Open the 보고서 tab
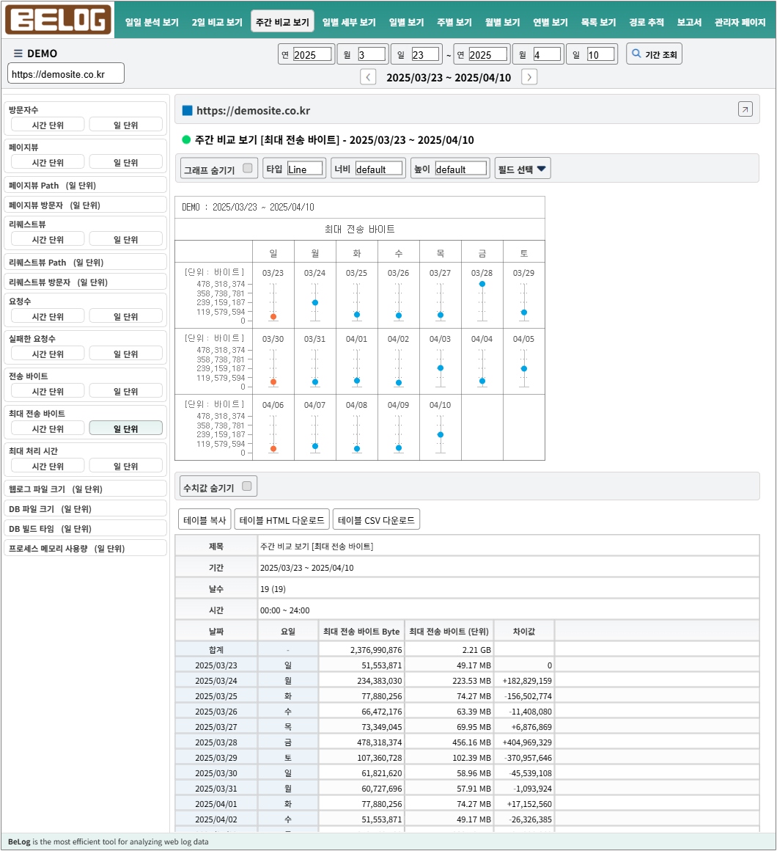 [689, 22]
